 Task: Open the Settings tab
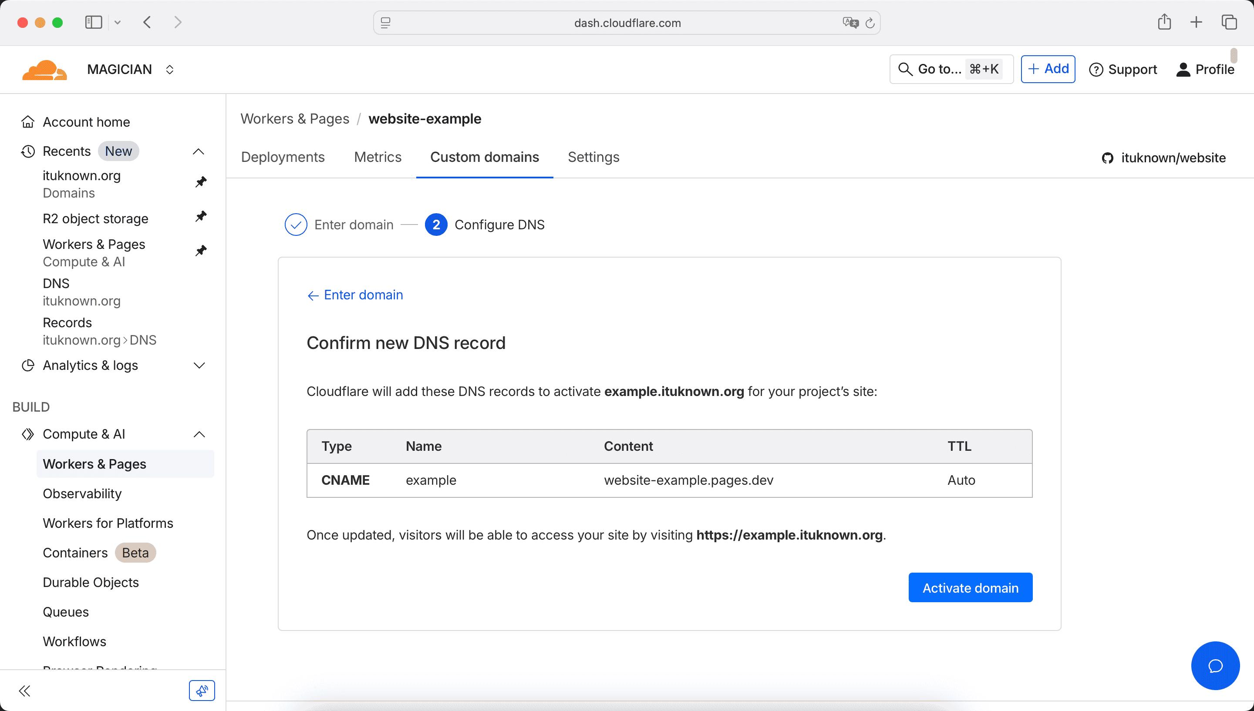pos(593,157)
